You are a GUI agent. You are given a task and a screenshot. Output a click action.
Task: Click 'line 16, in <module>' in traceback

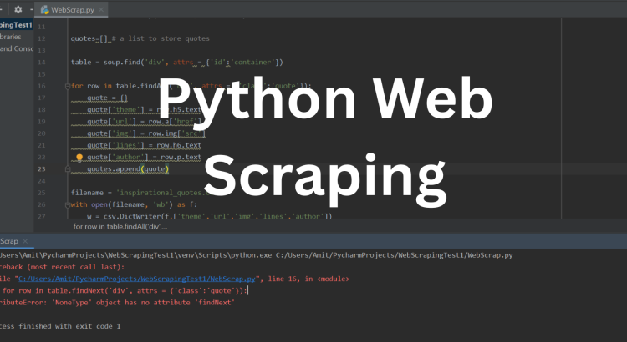[x=308, y=279]
